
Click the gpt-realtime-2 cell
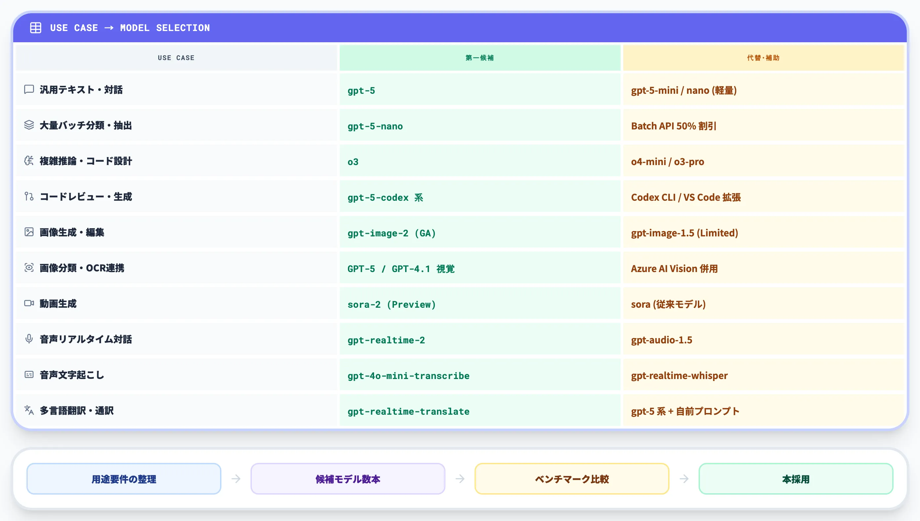click(x=480, y=339)
